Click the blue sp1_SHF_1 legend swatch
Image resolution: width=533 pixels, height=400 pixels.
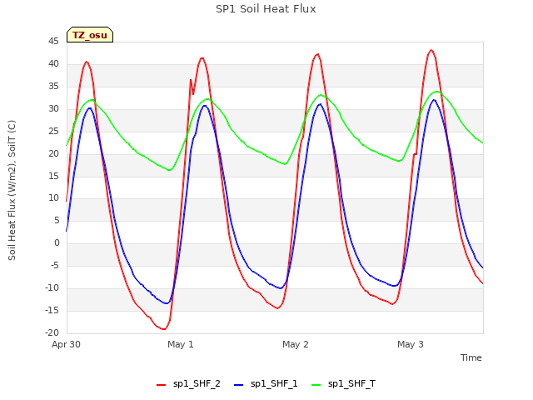tap(239, 385)
